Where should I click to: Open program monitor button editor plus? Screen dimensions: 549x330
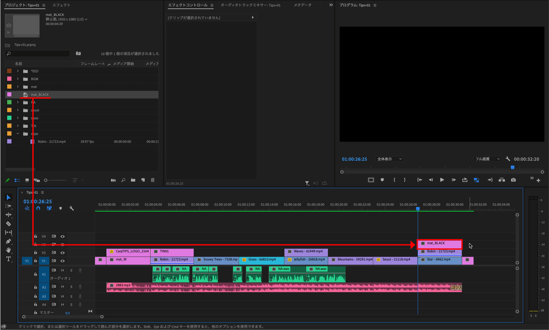click(539, 180)
